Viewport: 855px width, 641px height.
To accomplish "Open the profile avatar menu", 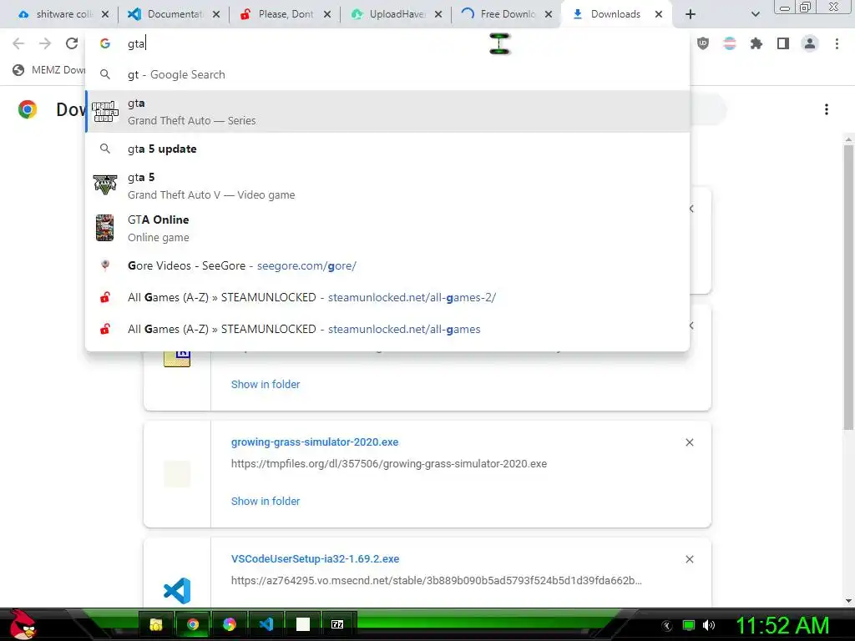I will tap(810, 43).
